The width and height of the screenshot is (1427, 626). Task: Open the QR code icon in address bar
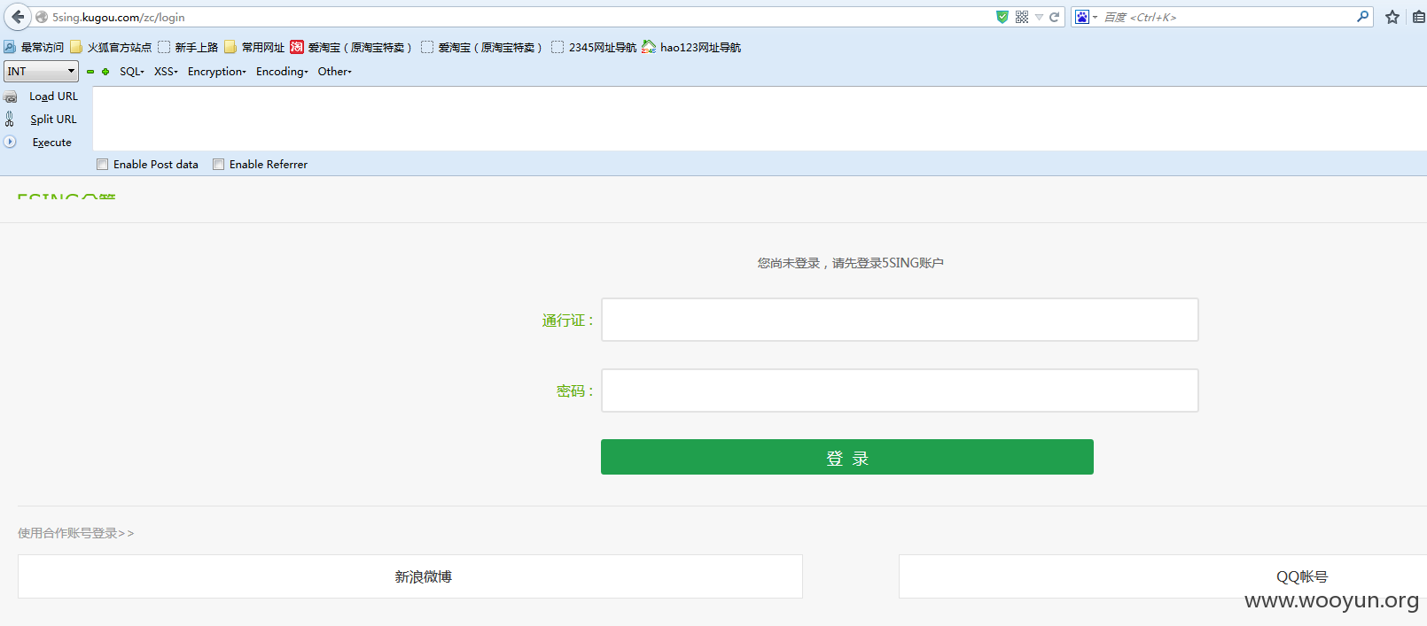point(1022,17)
